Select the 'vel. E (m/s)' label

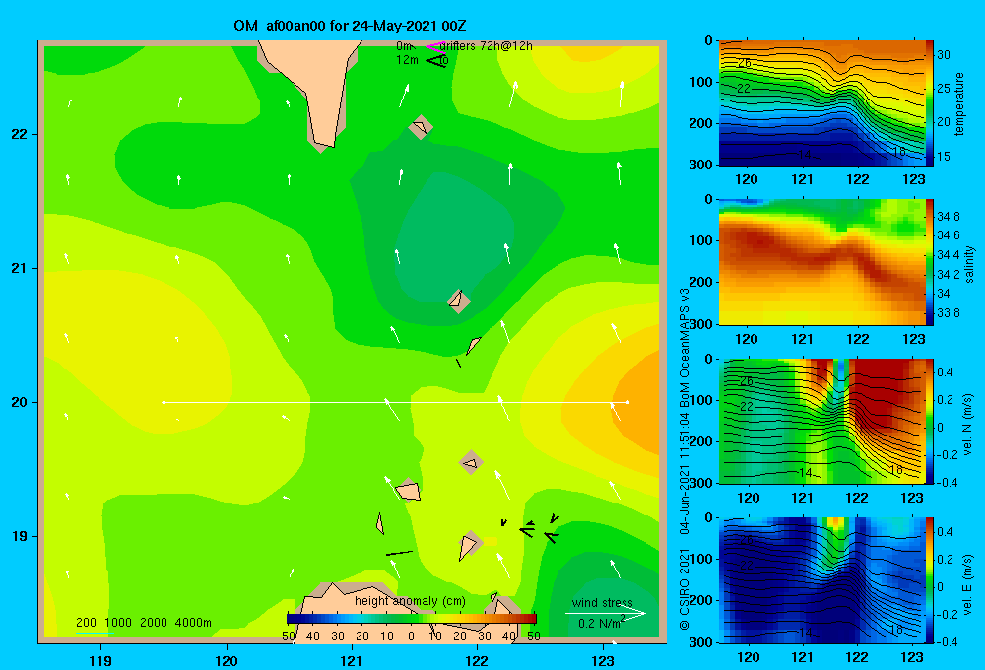[x=968, y=584]
